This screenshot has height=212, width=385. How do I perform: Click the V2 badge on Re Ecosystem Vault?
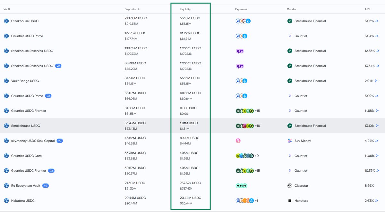tap(46, 186)
